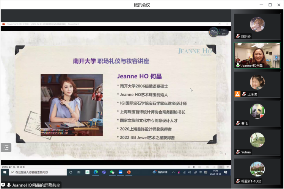Screen dimensions: 284x189
Task: Open WeChat from the shared taskbar
Action: pyautogui.click(x=112, y=172)
